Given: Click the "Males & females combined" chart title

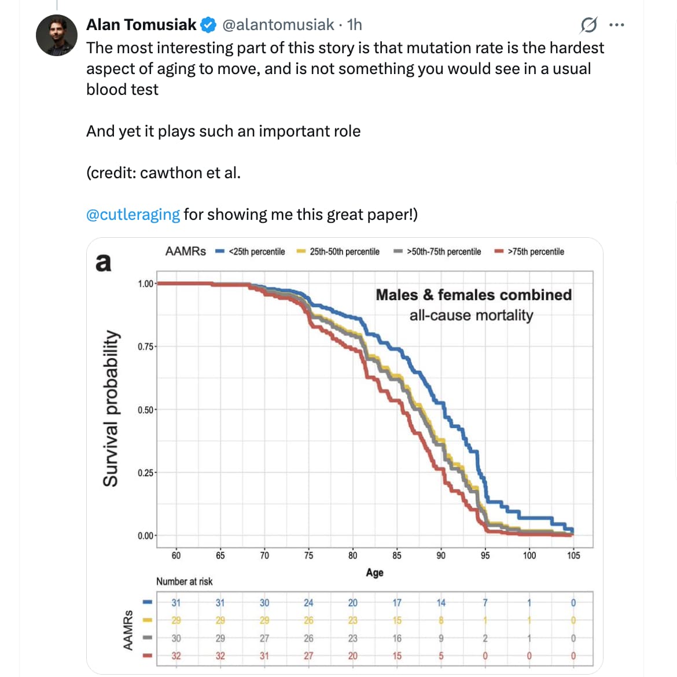Looking at the screenshot, I should click(473, 295).
